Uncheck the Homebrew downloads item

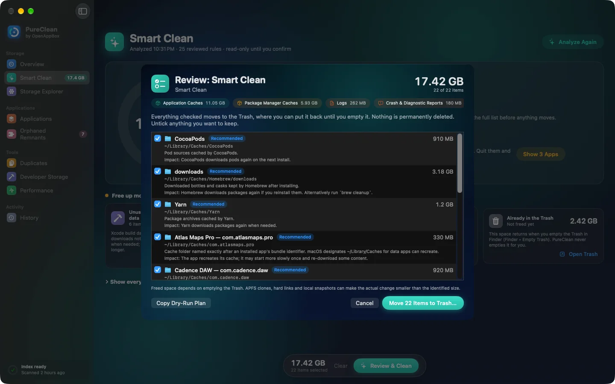158,171
